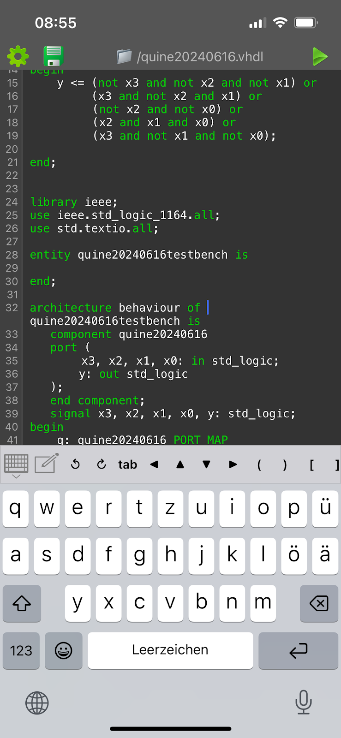This screenshot has height=738, width=341.
Task: Move cursor down with down arrow
Action: tap(207, 464)
